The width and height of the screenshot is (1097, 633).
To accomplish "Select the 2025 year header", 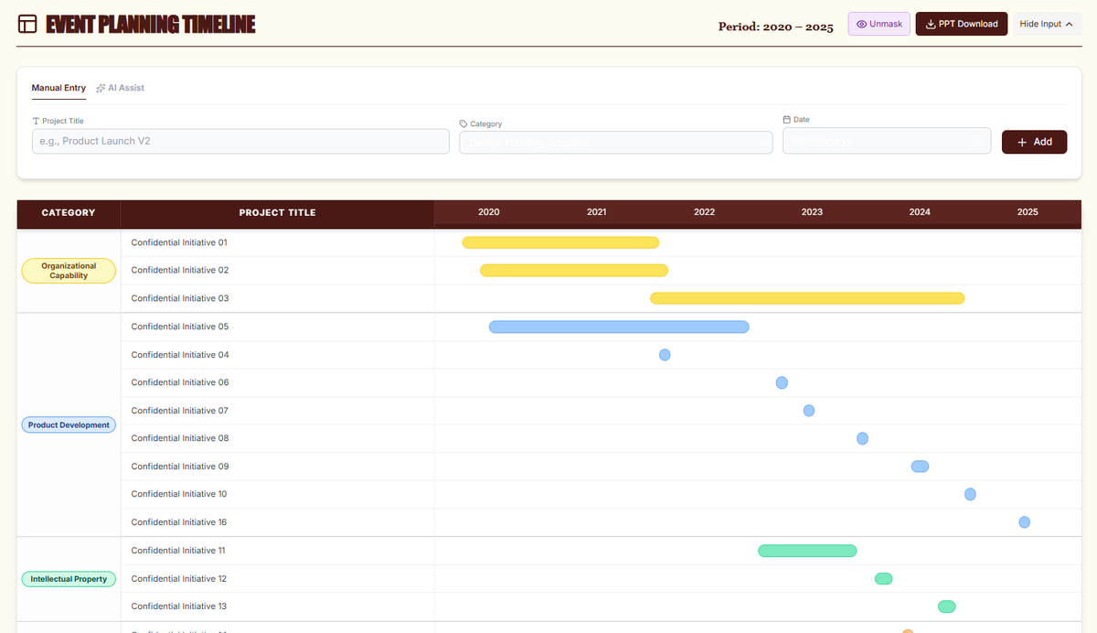I will (x=1028, y=212).
